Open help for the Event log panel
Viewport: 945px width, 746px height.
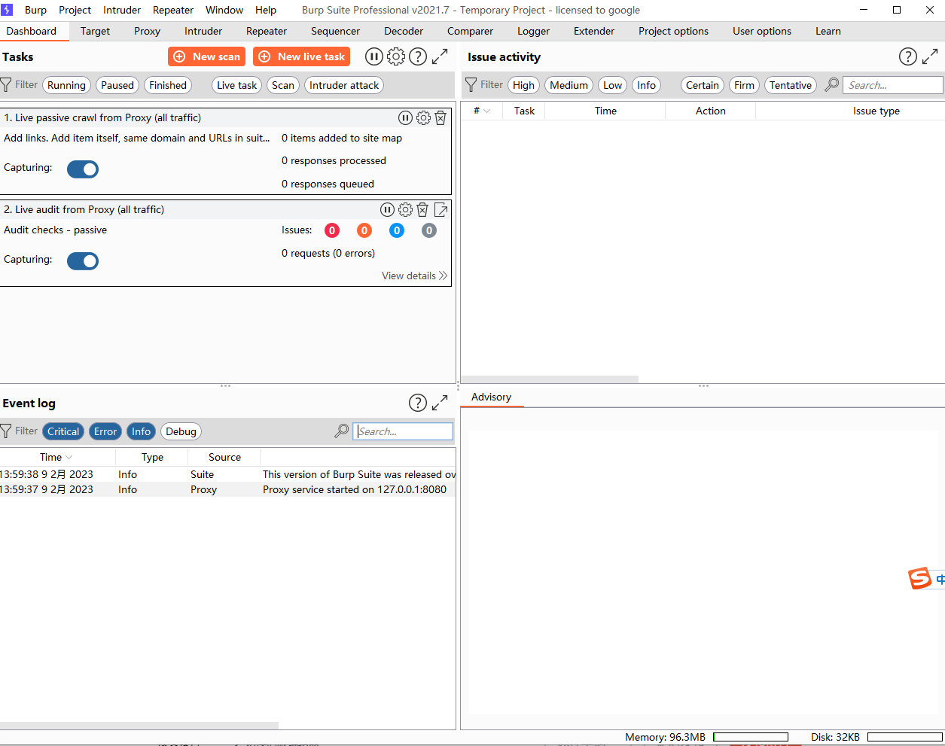tap(417, 403)
